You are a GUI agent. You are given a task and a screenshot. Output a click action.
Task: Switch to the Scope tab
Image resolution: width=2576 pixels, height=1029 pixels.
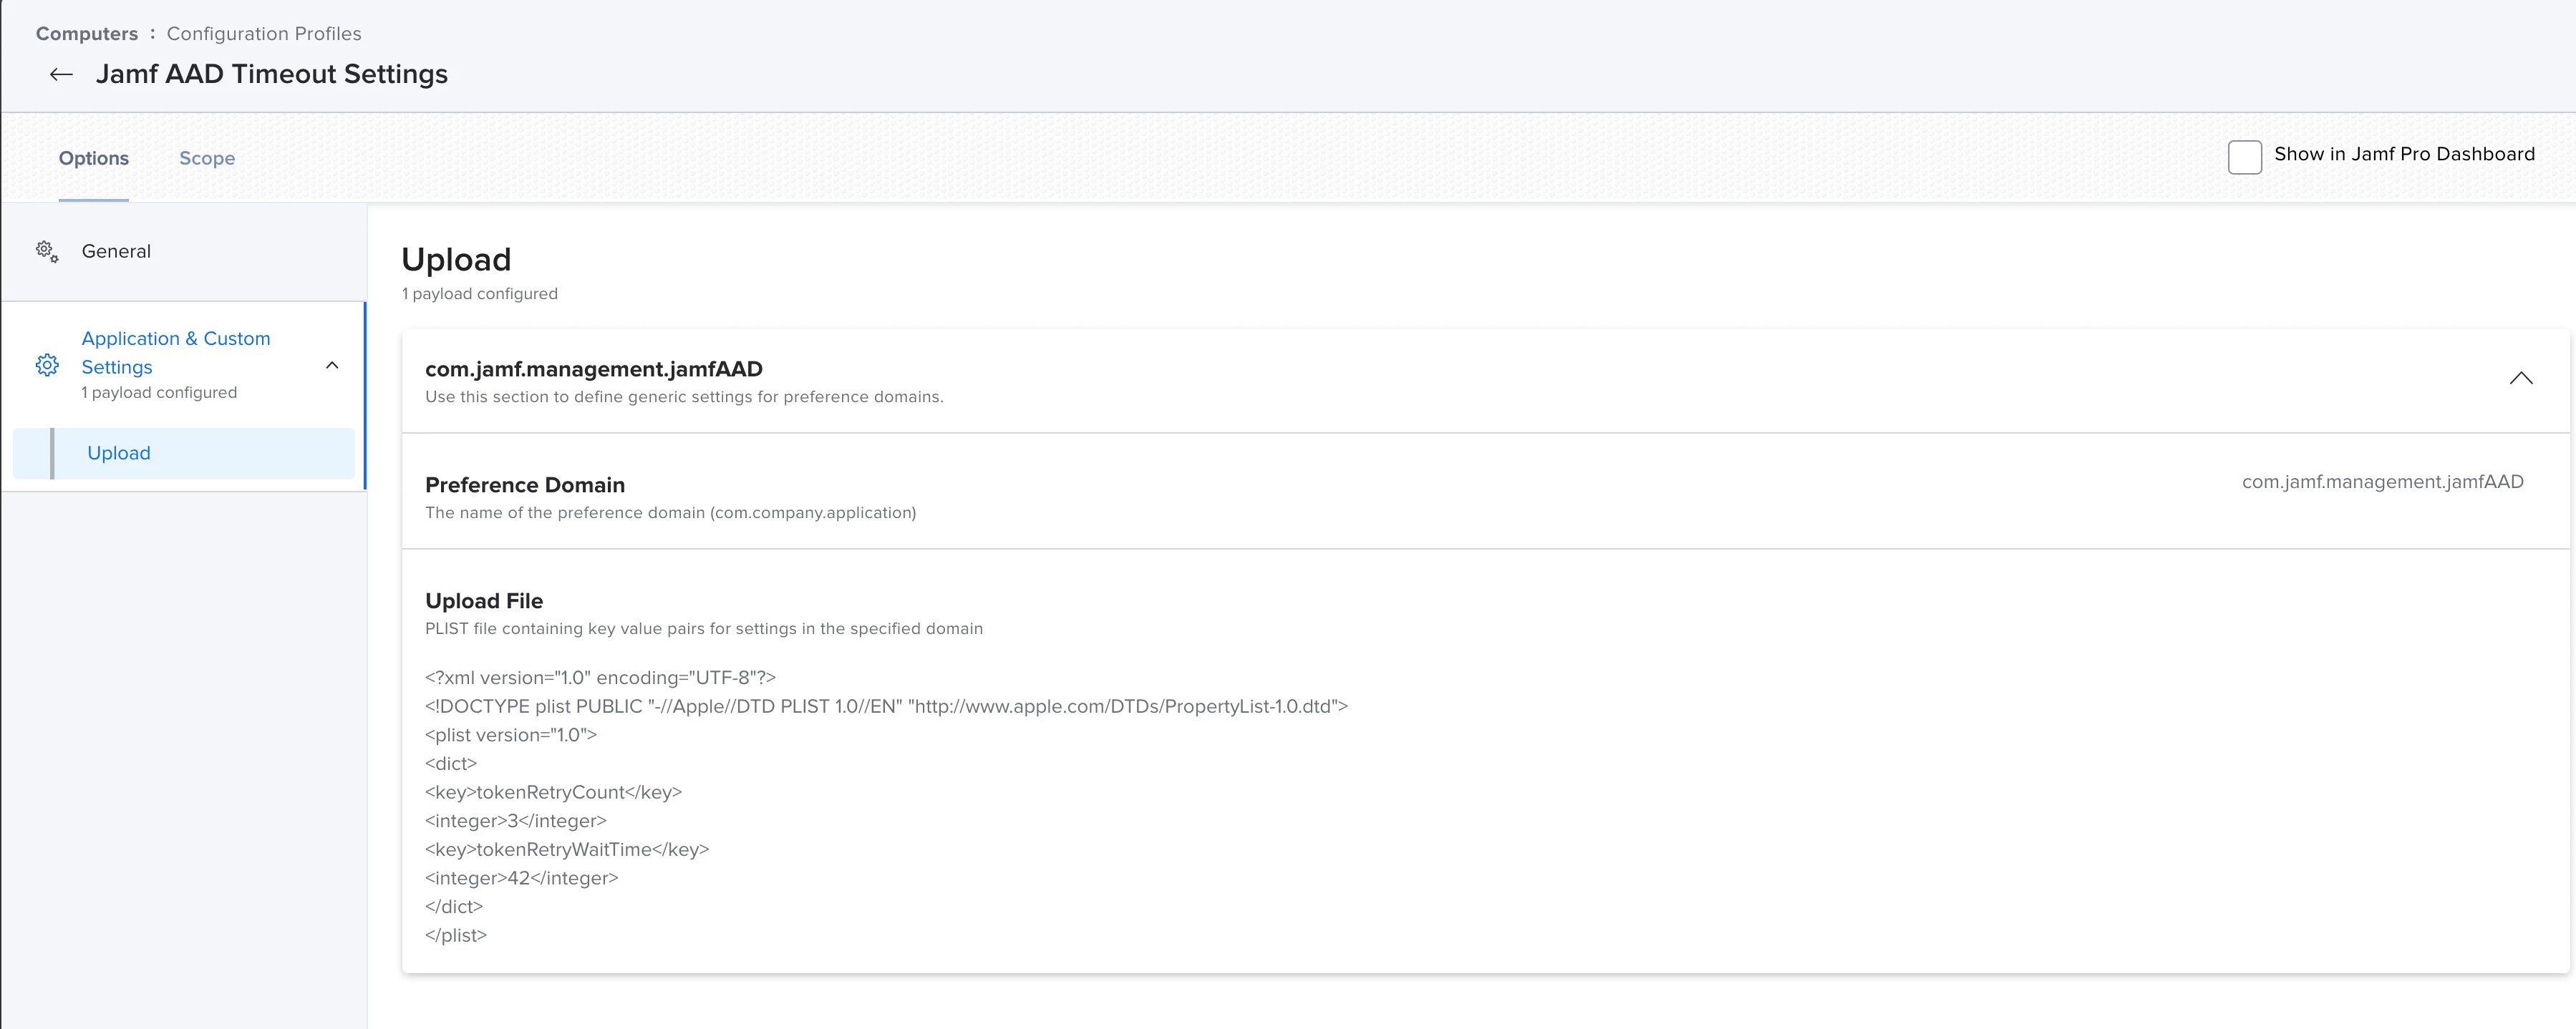pos(207,159)
